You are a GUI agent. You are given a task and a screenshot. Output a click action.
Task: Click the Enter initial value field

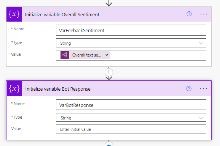[x=131, y=129]
